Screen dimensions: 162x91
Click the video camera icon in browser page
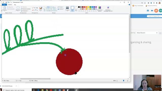click(x=152, y=11)
